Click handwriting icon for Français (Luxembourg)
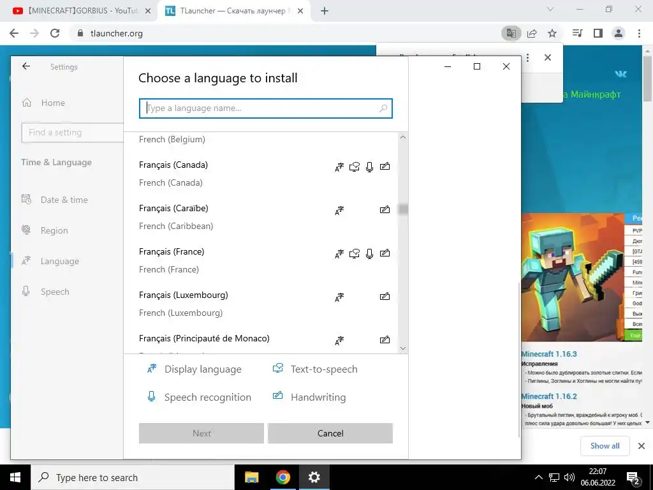The width and height of the screenshot is (653, 490). coord(385,296)
